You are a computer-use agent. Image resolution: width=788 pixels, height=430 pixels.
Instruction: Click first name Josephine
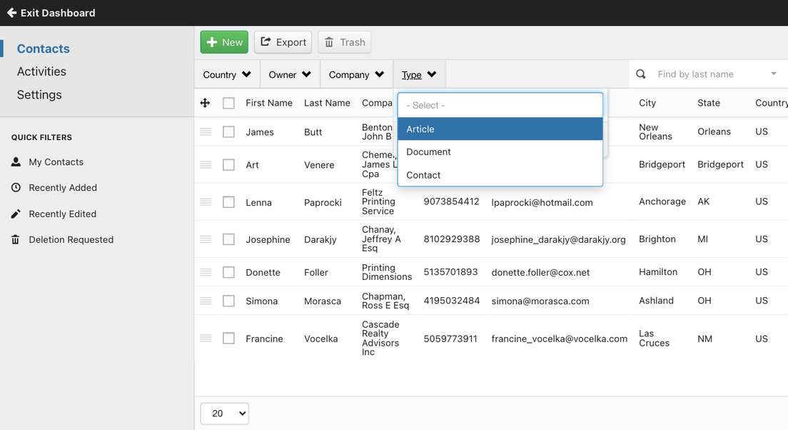click(x=268, y=239)
